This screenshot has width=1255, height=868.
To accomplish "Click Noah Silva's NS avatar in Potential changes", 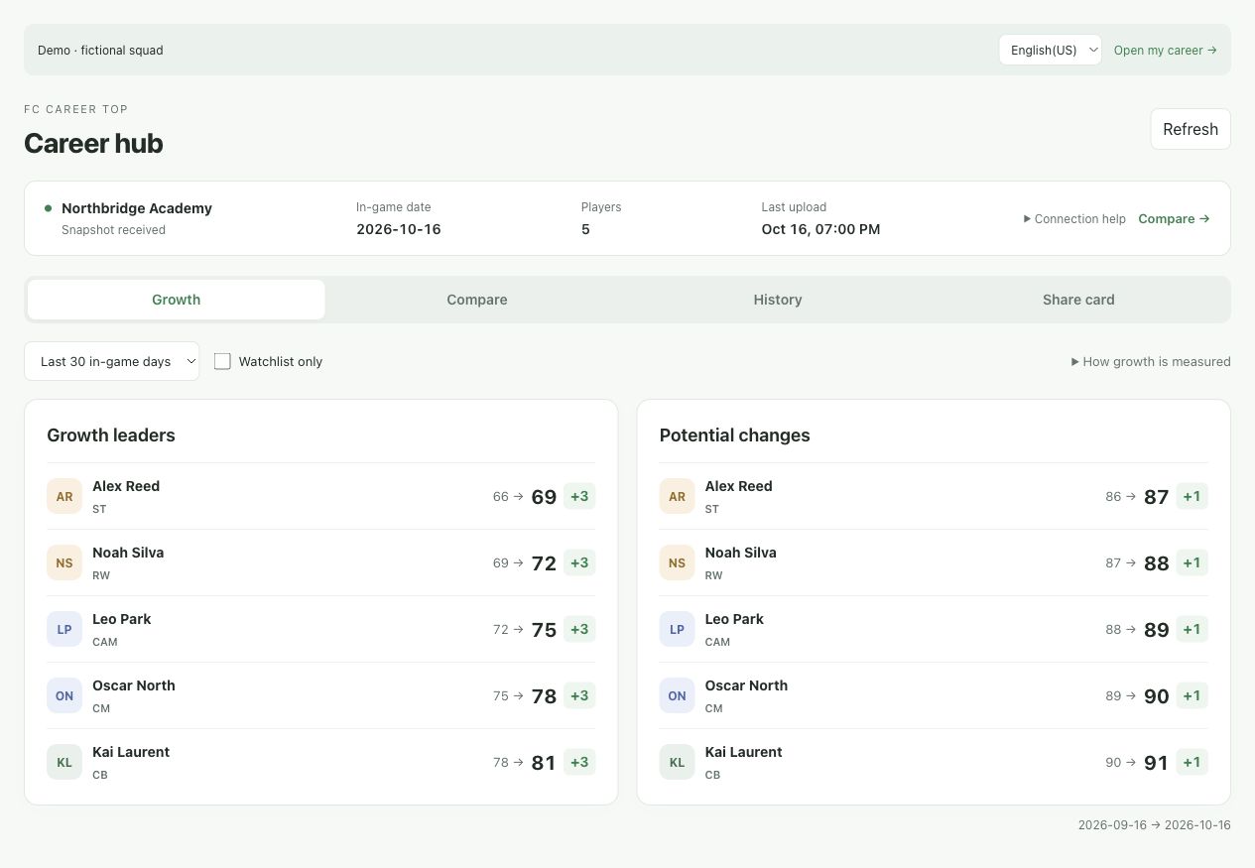I will pos(677,562).
